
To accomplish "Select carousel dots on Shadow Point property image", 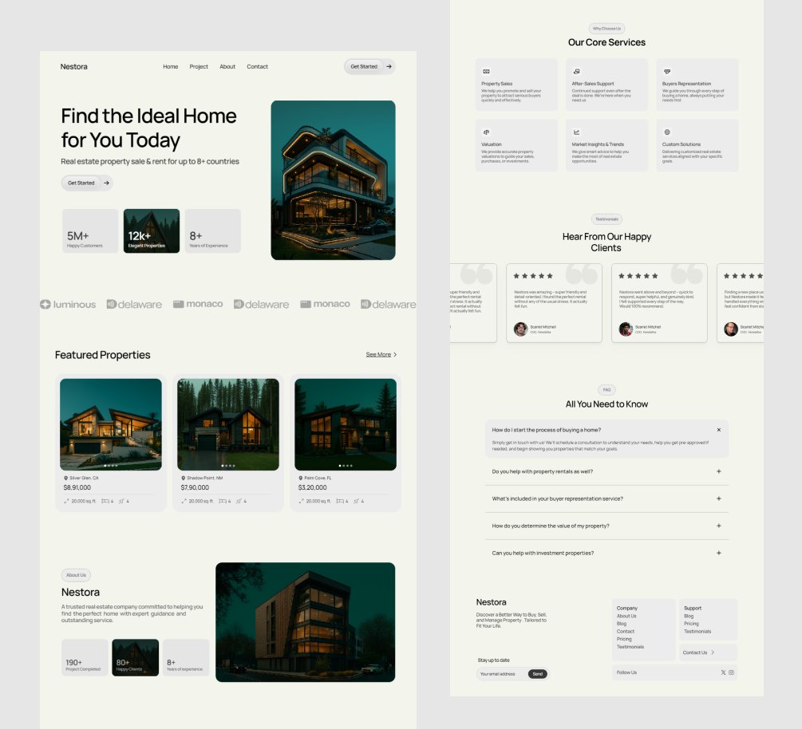I will click(x=228, y=466).
